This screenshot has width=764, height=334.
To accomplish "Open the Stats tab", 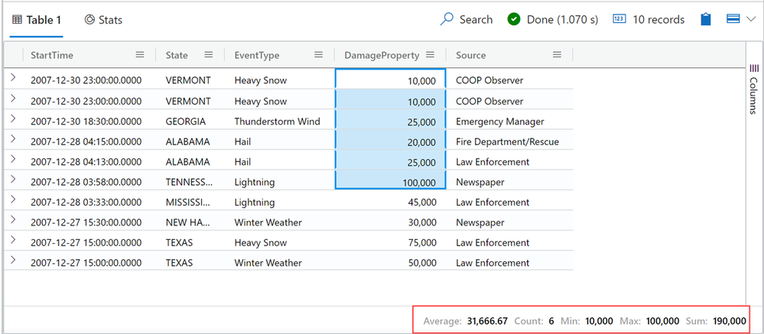I will (102, 20).
